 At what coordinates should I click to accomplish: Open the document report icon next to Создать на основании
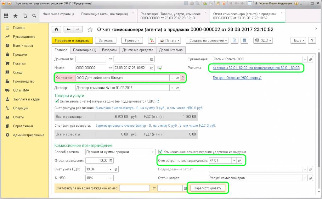[234, 41]
